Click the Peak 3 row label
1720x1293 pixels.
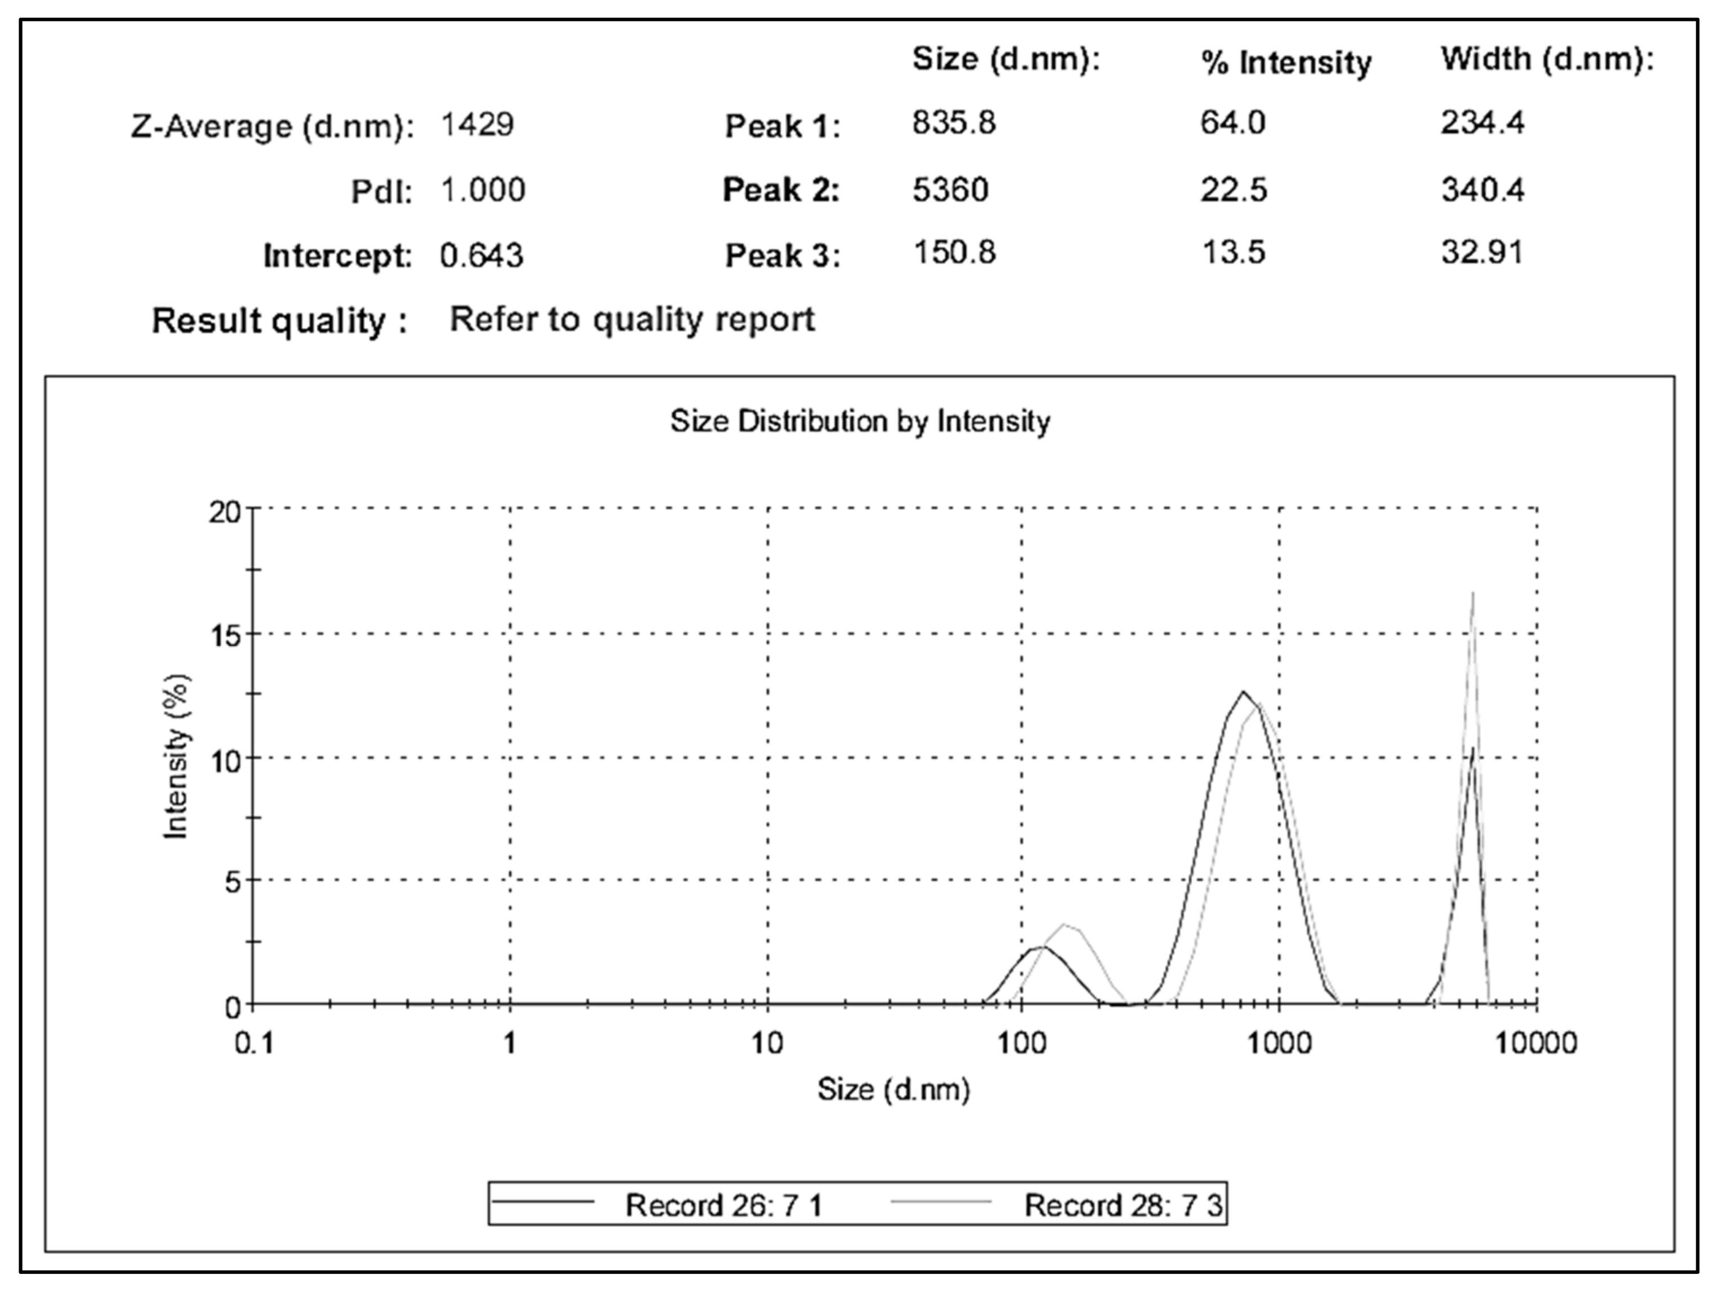[782, 256]
